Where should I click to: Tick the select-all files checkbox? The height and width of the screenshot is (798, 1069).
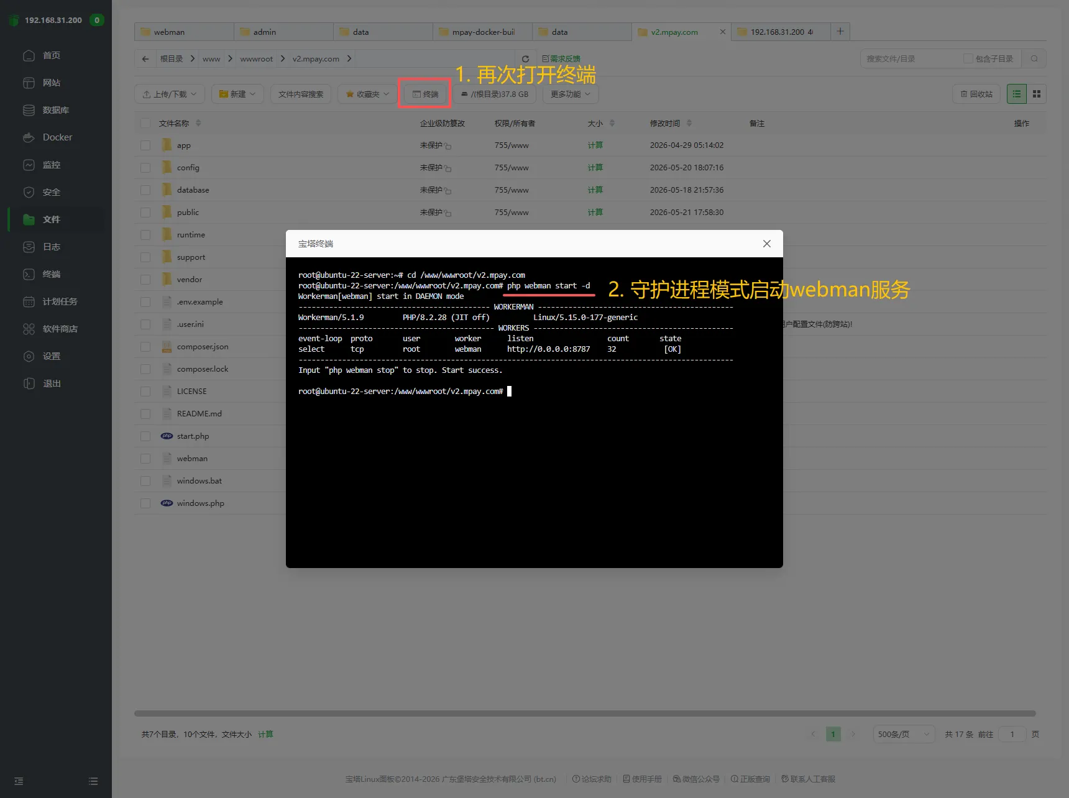(x=145, y=123)
